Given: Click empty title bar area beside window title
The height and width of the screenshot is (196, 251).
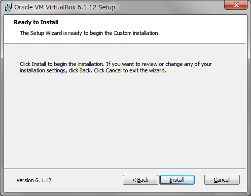Looking at the screenshot, I should [169, 7].
